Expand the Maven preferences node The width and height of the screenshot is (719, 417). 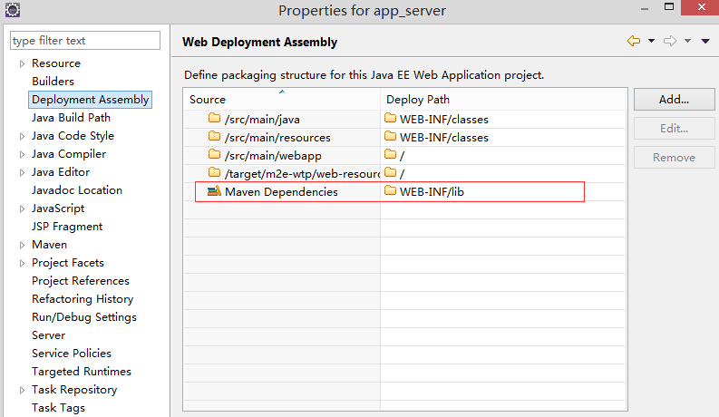[22, 245]
